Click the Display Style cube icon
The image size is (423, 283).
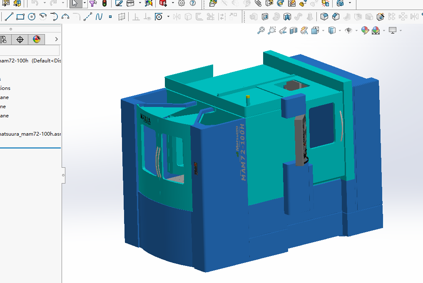(332, 30)
